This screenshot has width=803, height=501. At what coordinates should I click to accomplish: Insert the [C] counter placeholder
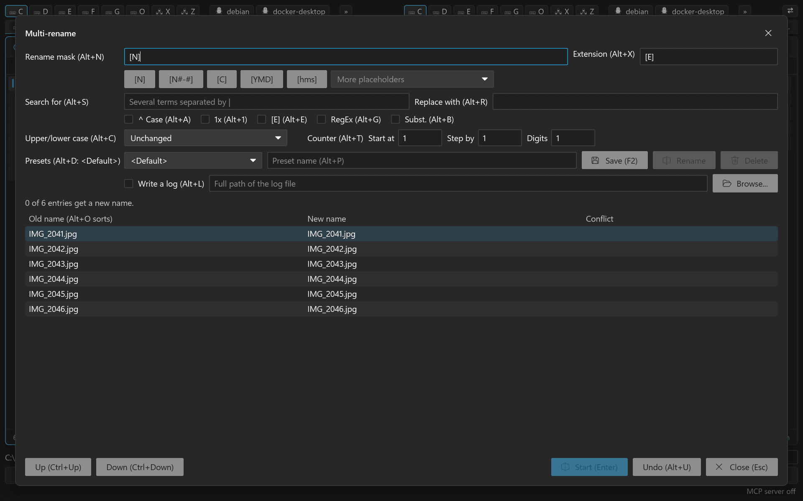click(222, 79)
